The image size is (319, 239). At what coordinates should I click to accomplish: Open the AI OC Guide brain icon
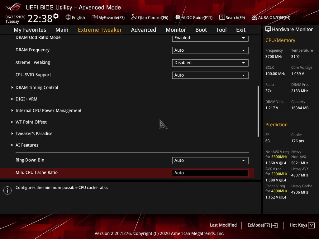[178, 17]
